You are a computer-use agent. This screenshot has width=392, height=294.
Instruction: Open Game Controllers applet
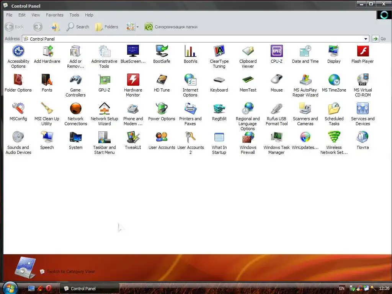click(75, 85)
